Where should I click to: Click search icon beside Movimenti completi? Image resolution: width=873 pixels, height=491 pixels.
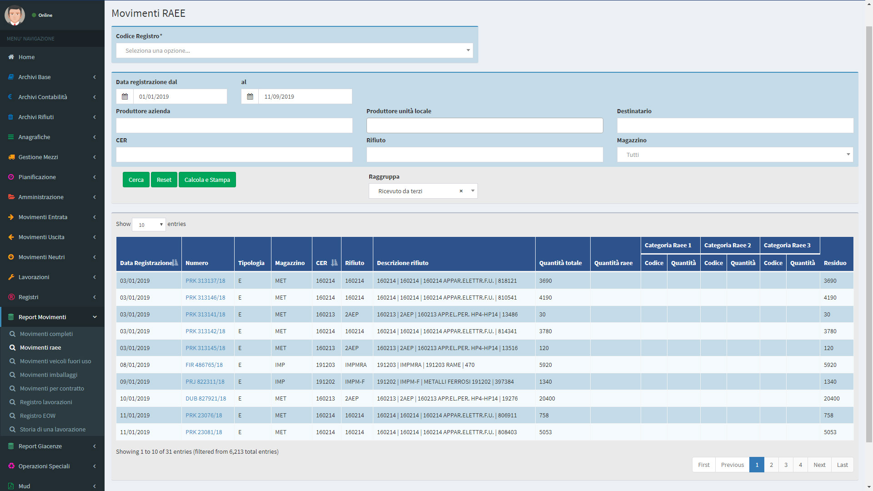tap(12, 334)
